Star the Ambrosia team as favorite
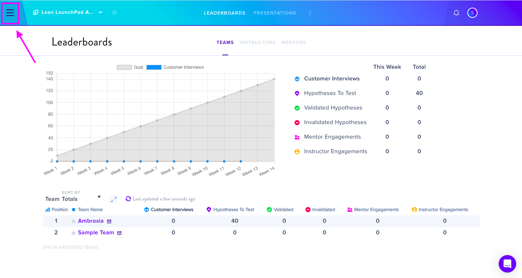The image size is (522, 278). tap(74, 221)
